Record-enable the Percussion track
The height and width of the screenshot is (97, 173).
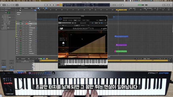click(26, 53)
